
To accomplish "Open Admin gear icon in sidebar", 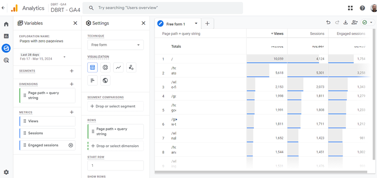I will [x=6, y=172].
